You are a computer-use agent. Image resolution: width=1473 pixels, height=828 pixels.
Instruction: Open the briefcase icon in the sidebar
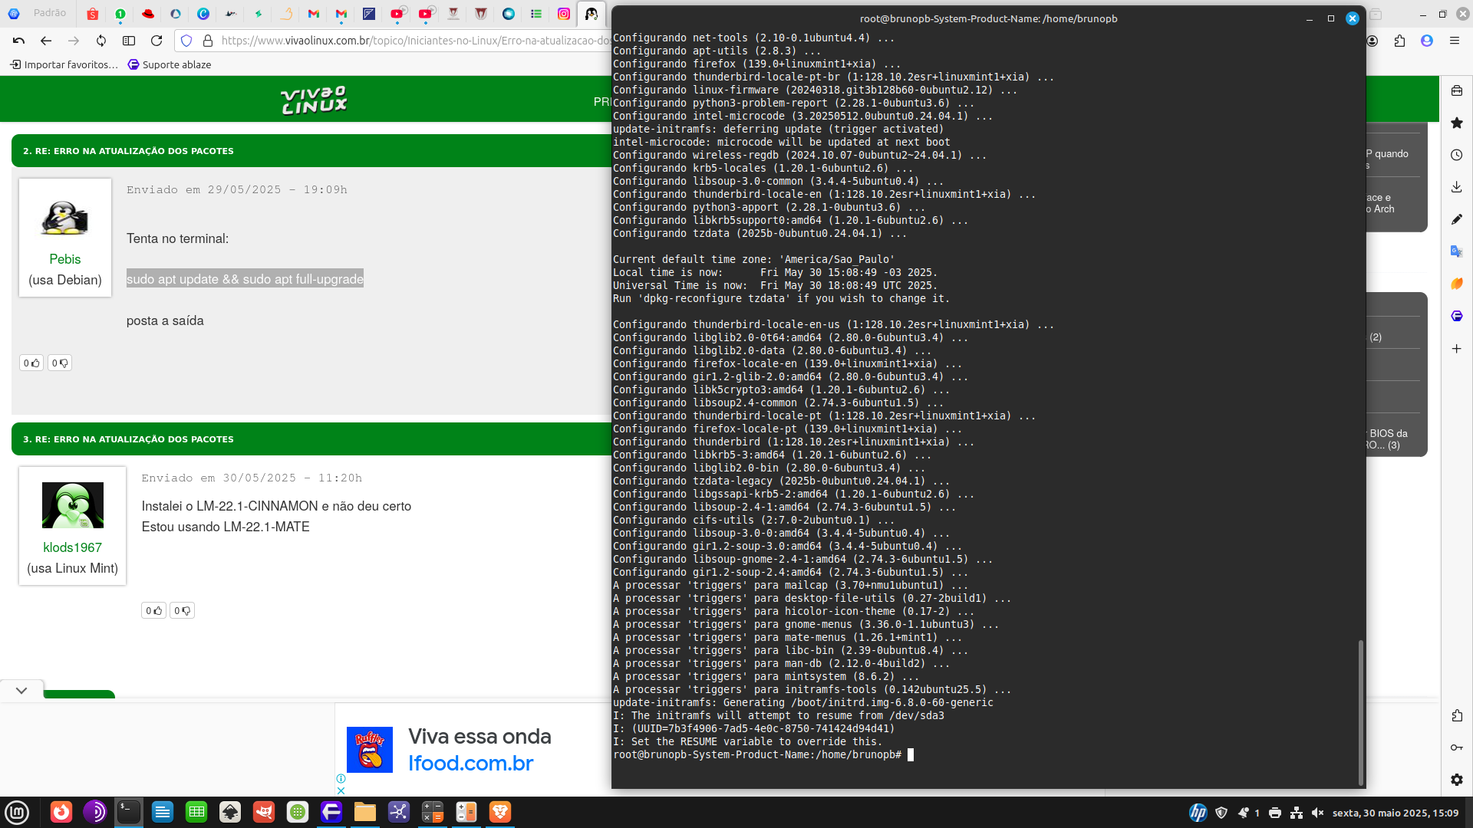point(1457,90)
